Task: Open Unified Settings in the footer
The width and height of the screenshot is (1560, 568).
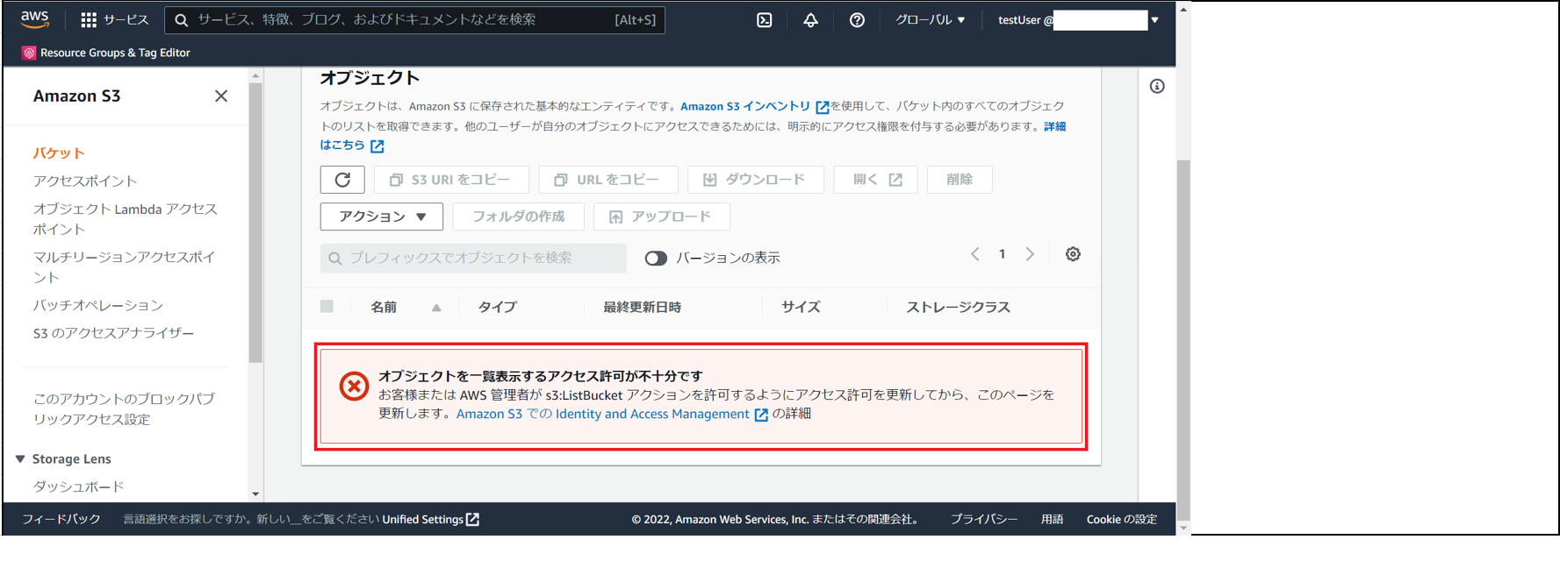Action: (430, 519)
